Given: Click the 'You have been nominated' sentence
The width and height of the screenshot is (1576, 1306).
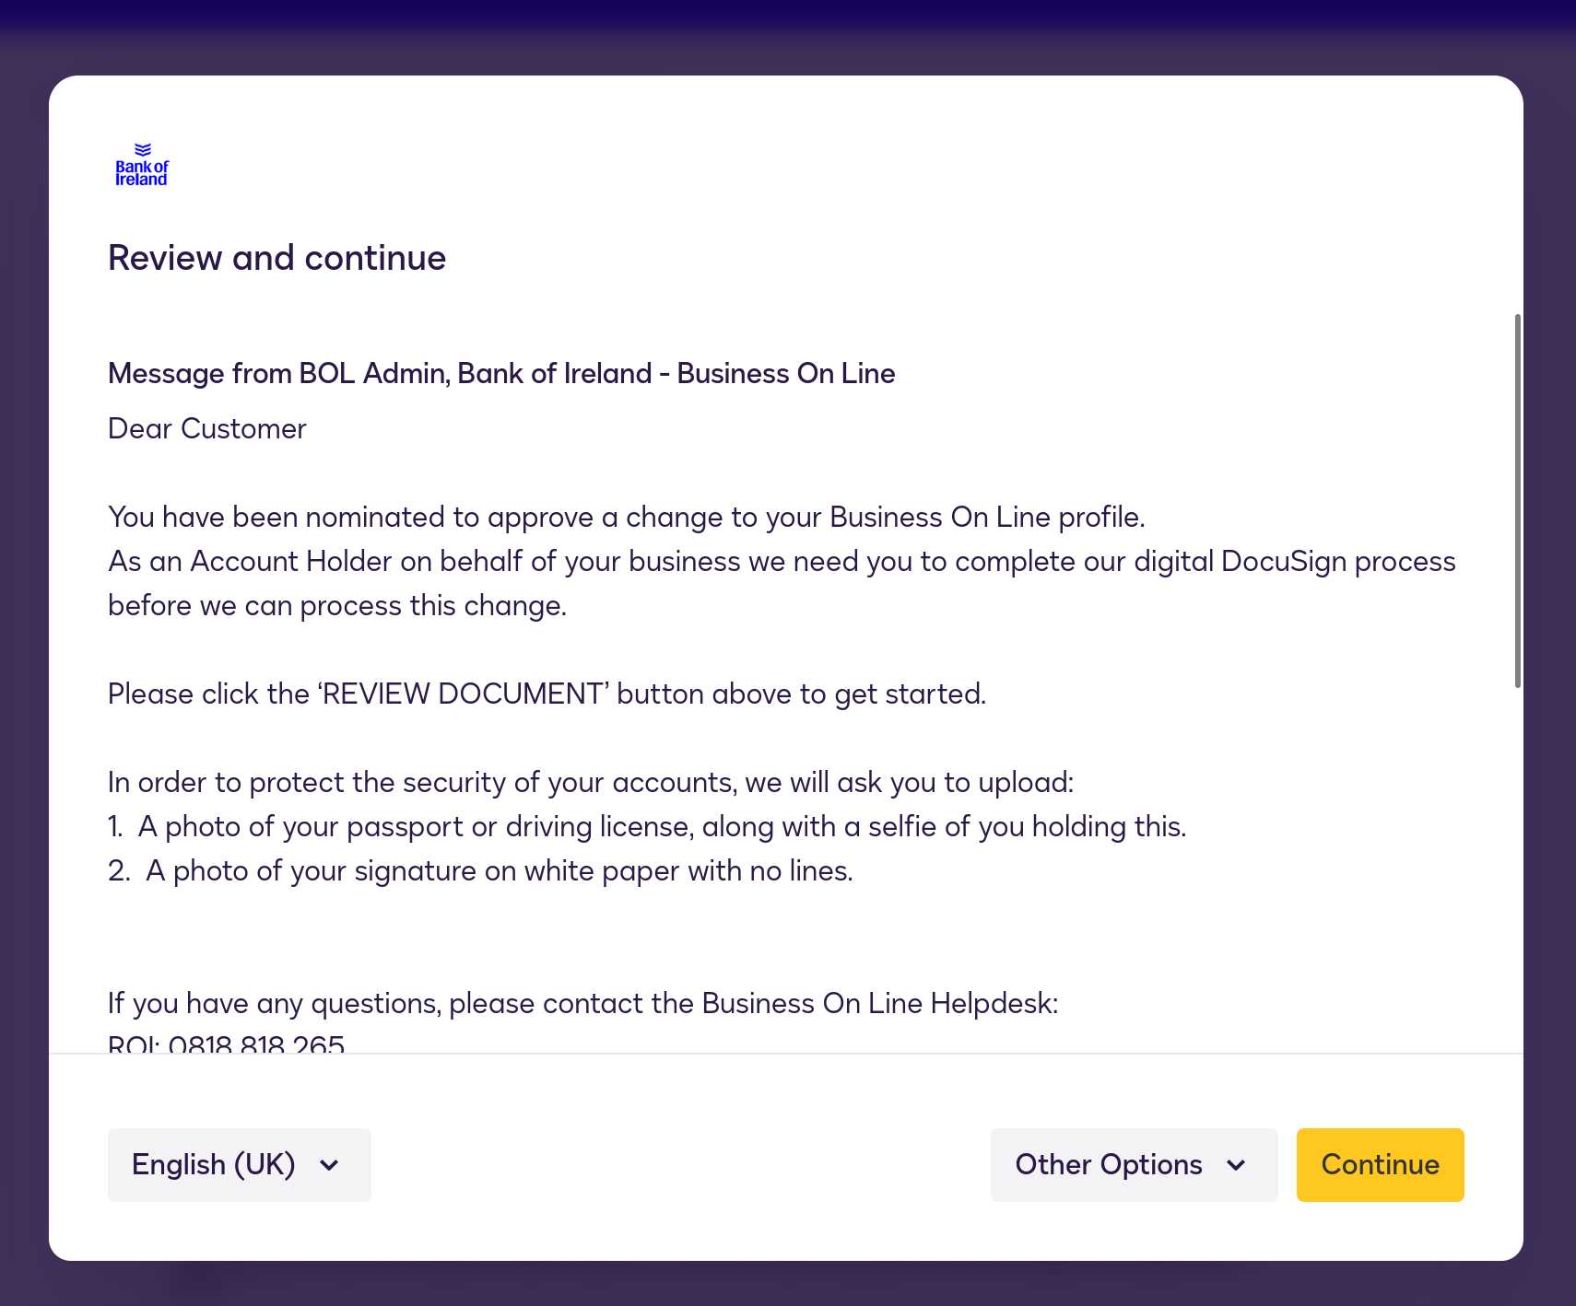Looking at the screenshot, I should [626, 517].
